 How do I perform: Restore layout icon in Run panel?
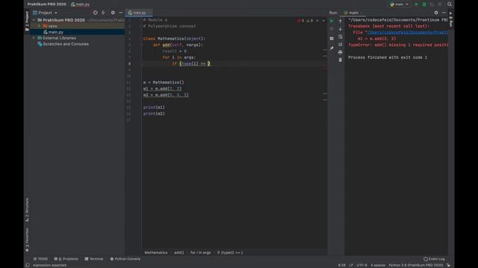[x=332, y=39]
